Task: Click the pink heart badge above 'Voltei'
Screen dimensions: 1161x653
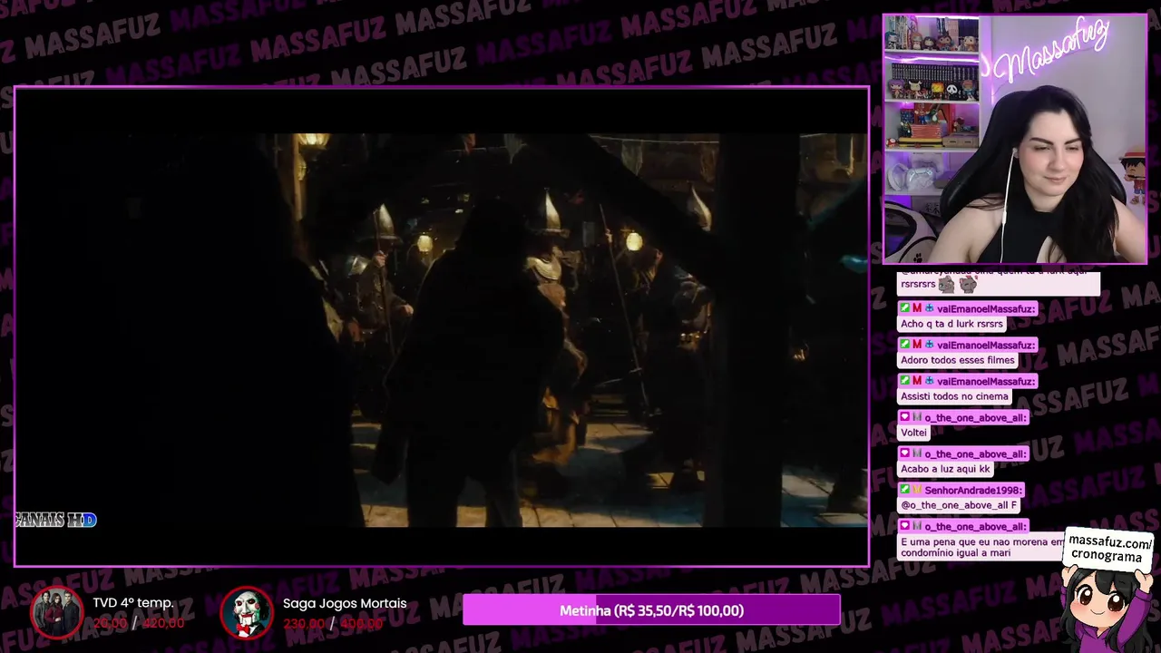Action: click(905, 417)
